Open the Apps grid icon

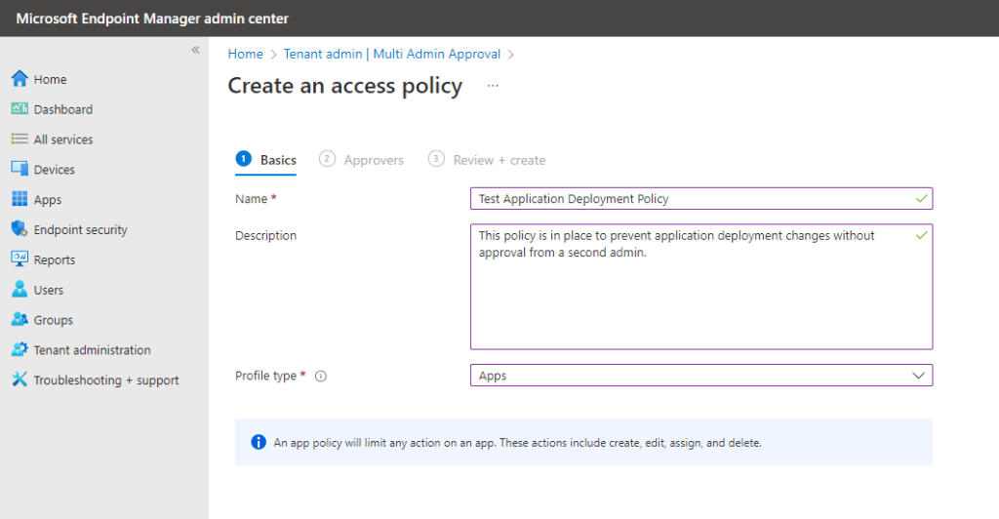19,200
